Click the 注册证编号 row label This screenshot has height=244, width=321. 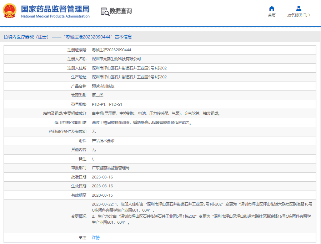(77, 50)
